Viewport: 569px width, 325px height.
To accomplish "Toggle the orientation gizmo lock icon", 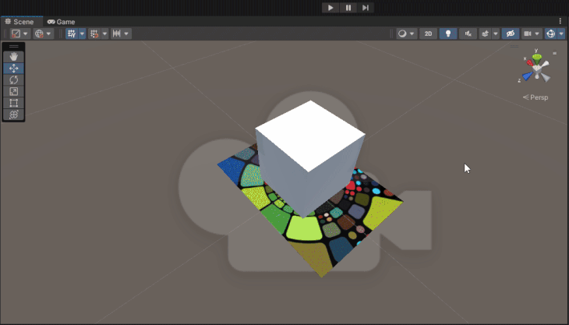I will [x=554, y=53].
